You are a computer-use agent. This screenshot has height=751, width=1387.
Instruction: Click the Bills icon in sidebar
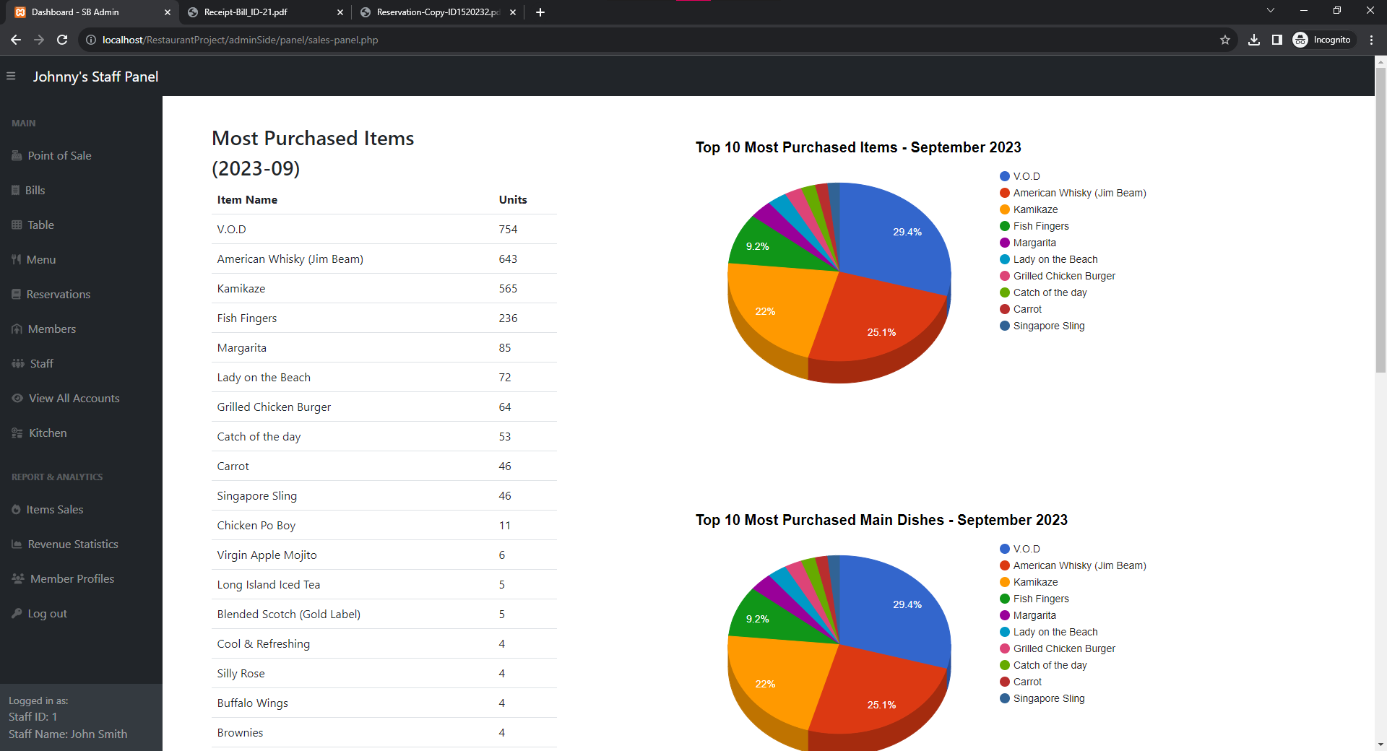pos(16,190)
